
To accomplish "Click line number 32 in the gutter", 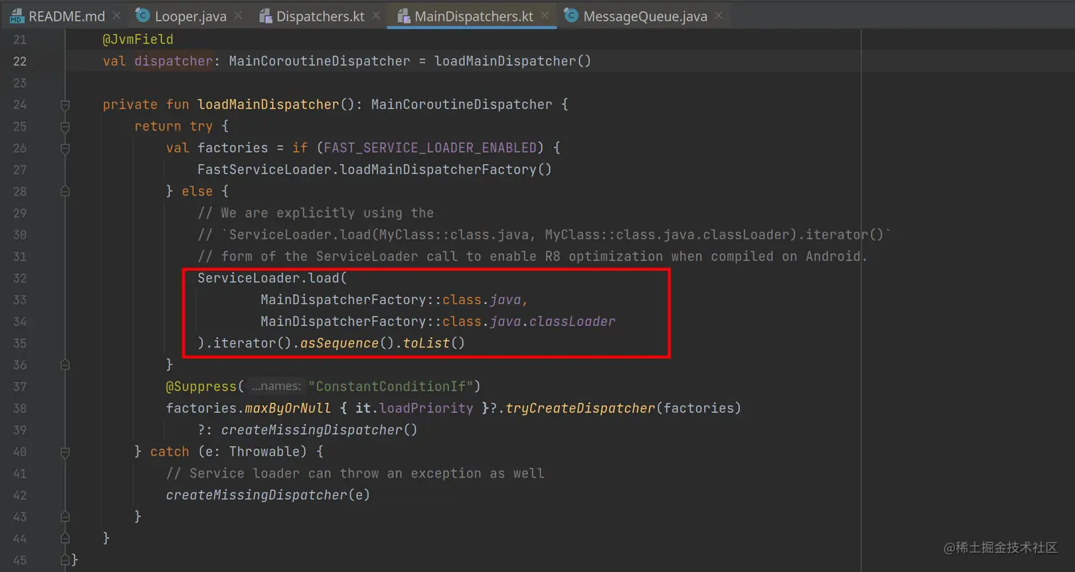I will click(x=19, y=278).
